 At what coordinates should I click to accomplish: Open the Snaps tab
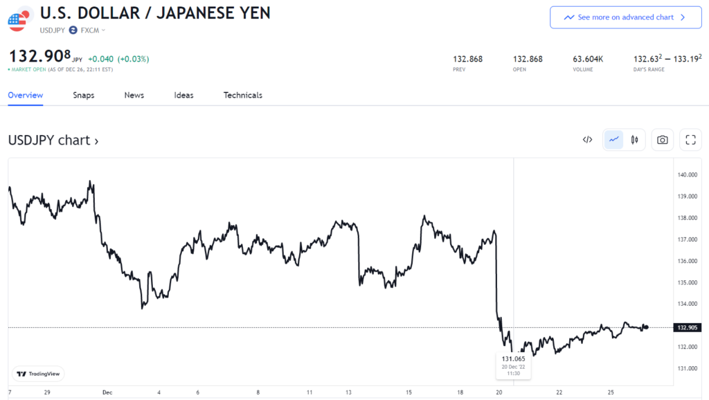pos(84,96)
